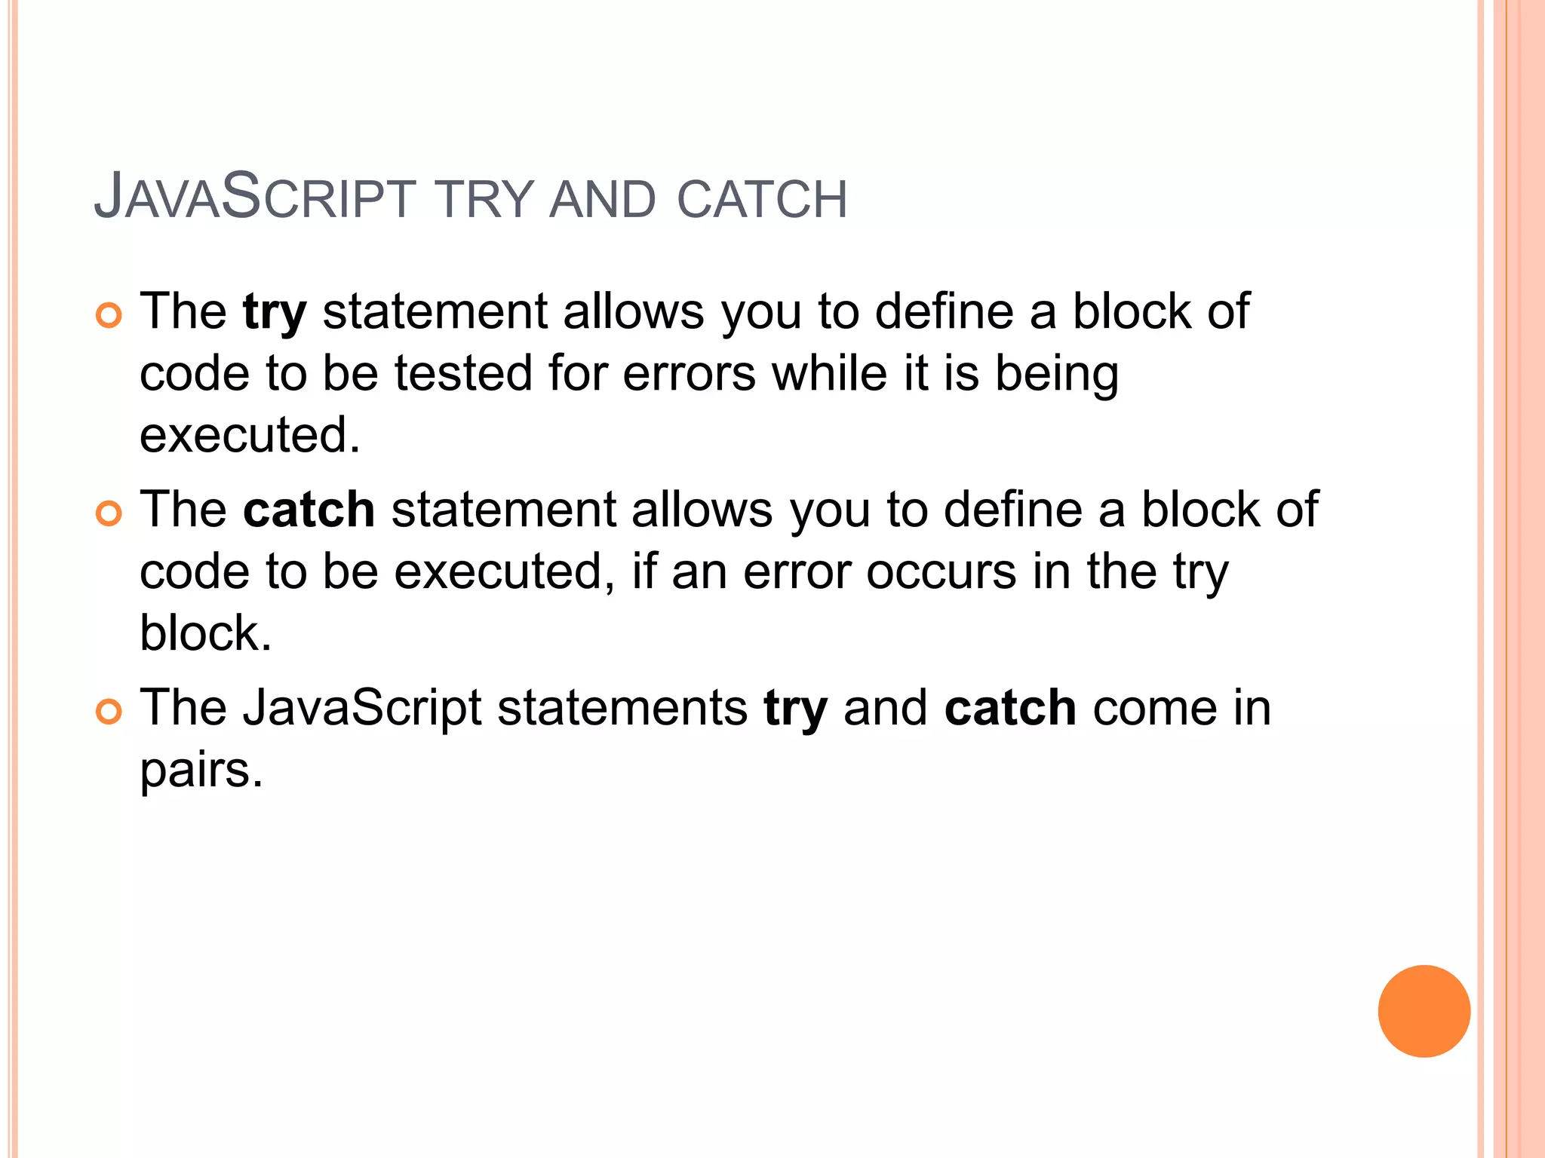
Task: Click the word 'statements' in third bullet
Action: [x=622, y=709]
